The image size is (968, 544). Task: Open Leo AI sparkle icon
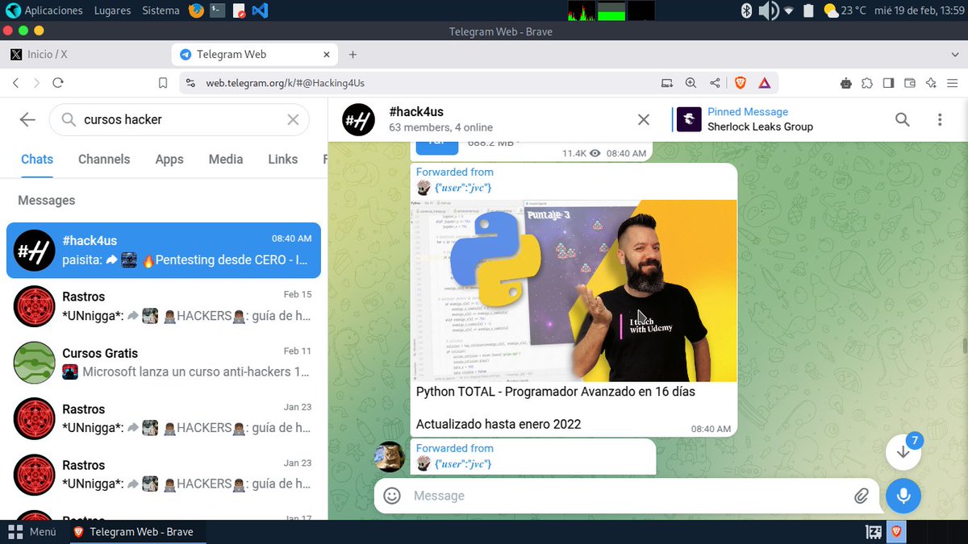pyautogui.click(x=931, y=82)
